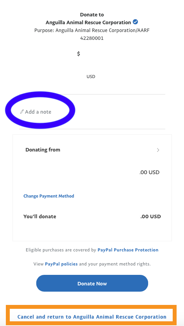Screen dimensions: 184x326
Task: Click the dollar sign symbol
Action: point(78,53)
